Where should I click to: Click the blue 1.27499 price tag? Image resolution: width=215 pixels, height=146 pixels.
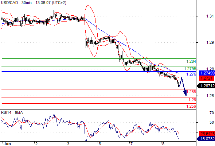[207, 73]
